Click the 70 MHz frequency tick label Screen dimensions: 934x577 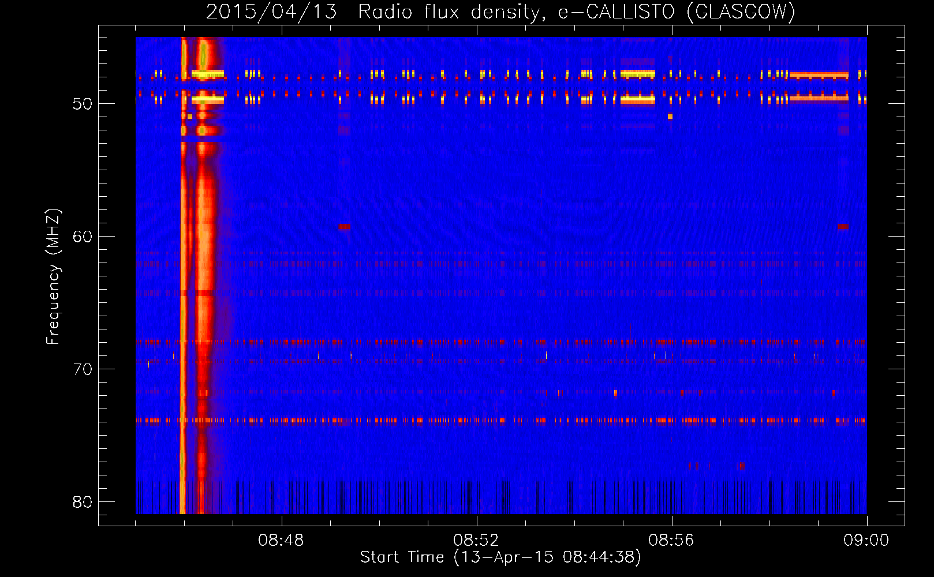[x=83, y=369]
